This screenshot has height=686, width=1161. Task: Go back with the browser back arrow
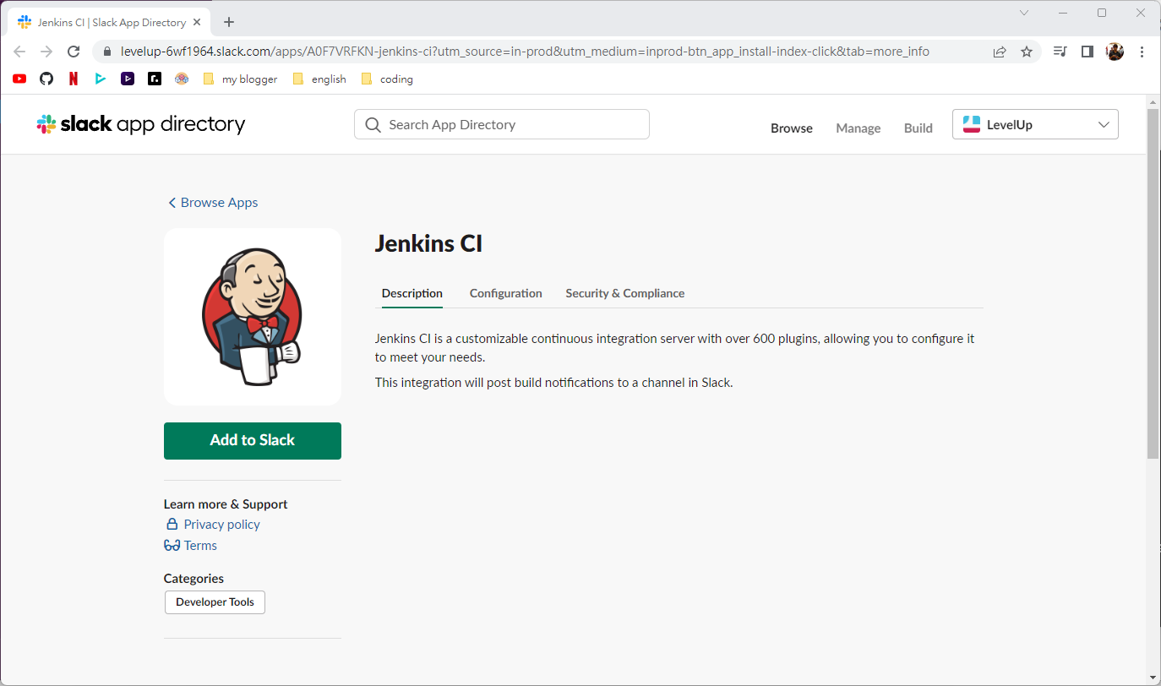click(x=19, y=52)
